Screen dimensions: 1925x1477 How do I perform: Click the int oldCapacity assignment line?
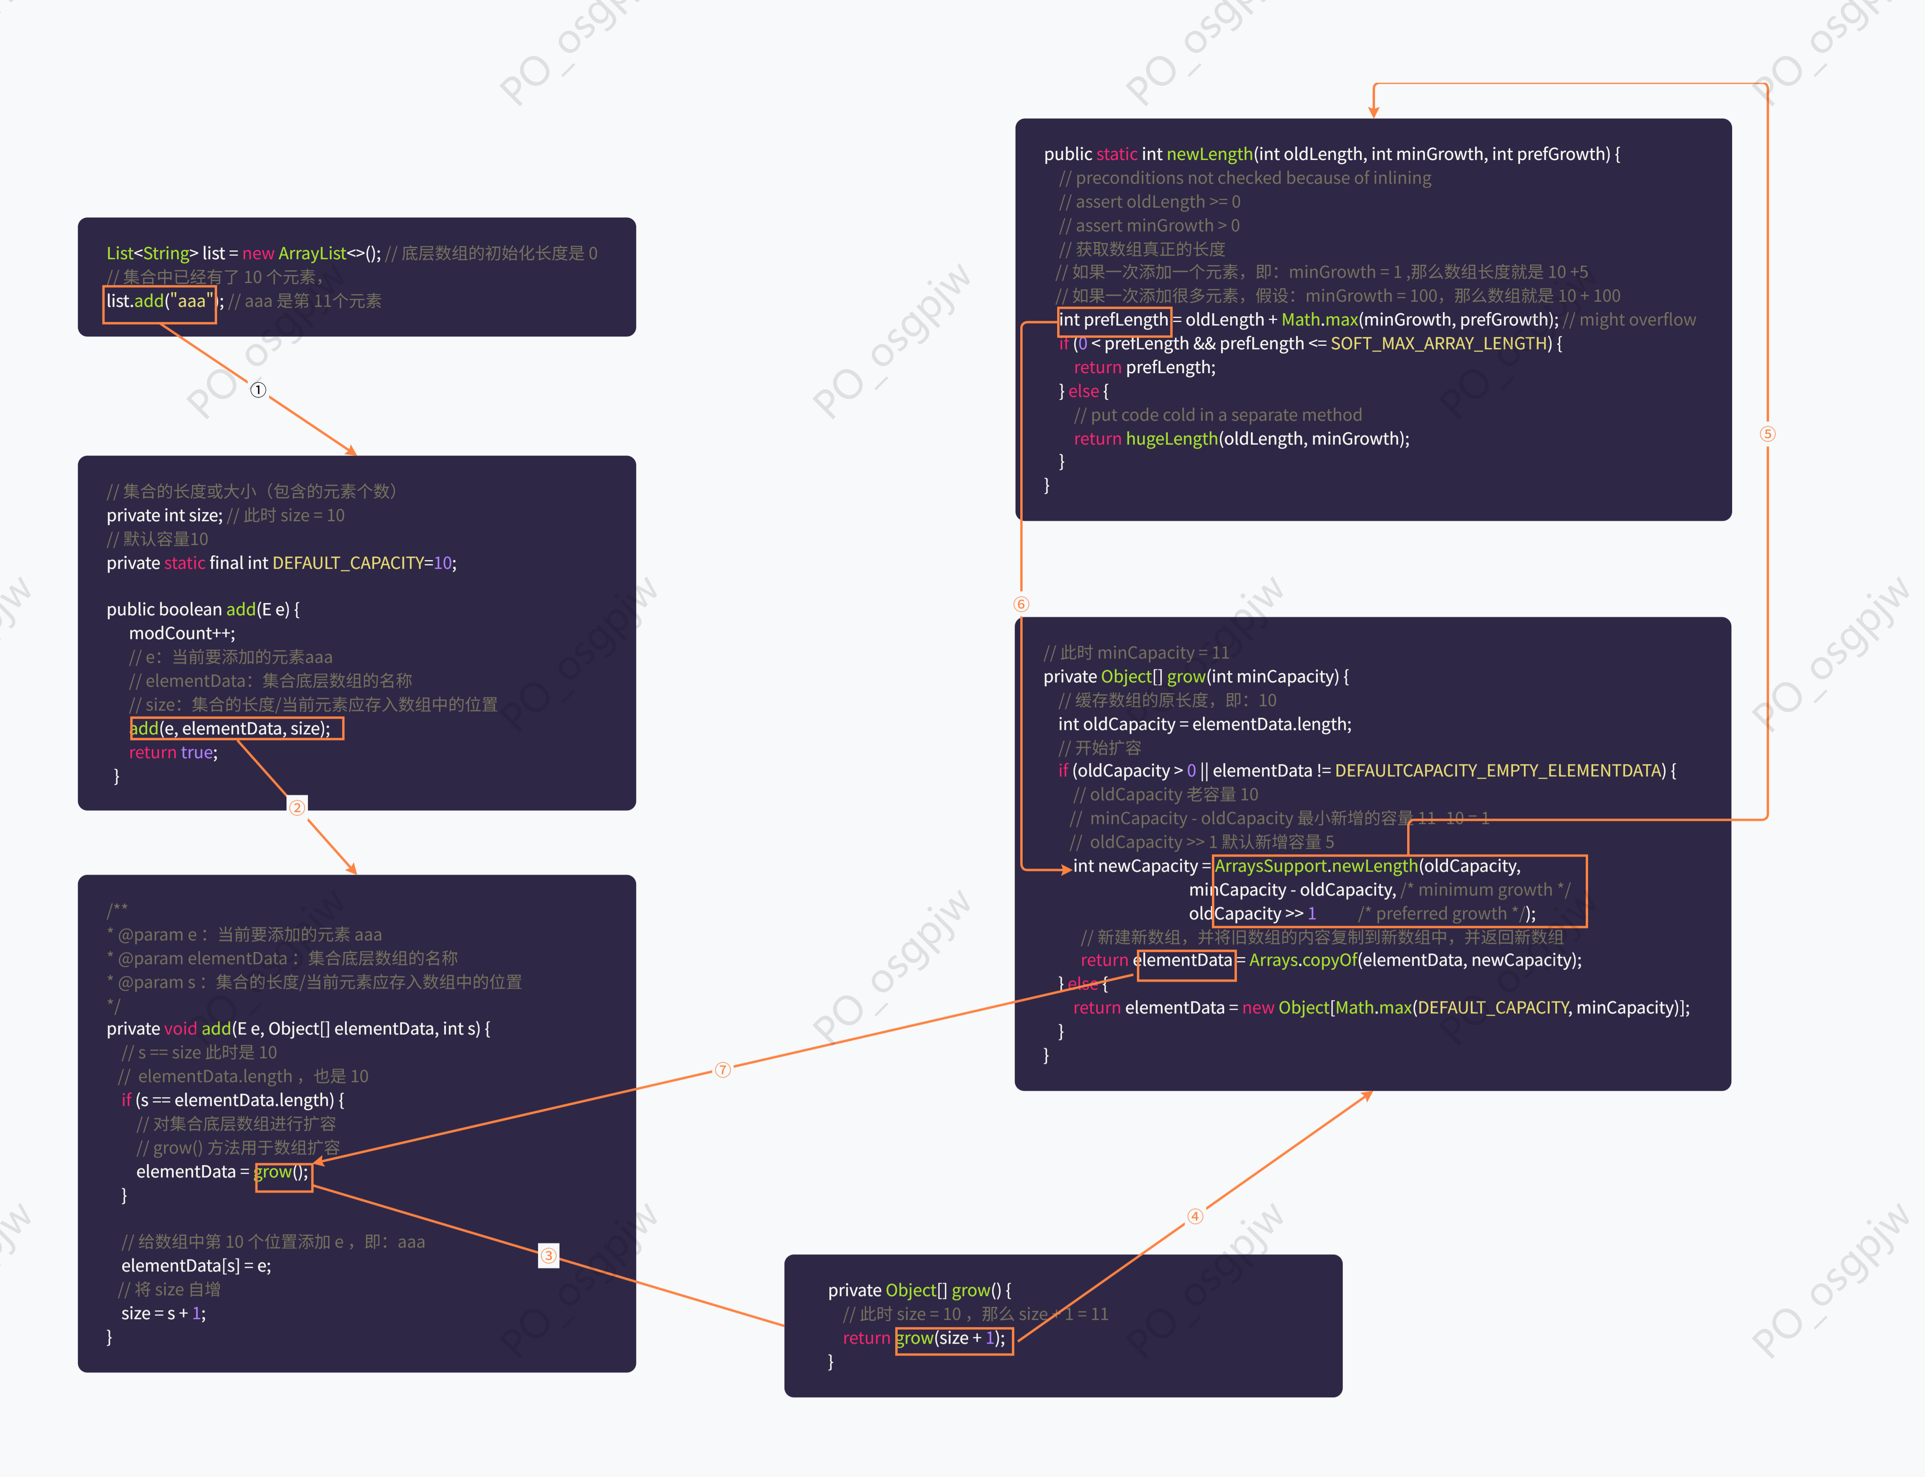tap(1204, 724)
